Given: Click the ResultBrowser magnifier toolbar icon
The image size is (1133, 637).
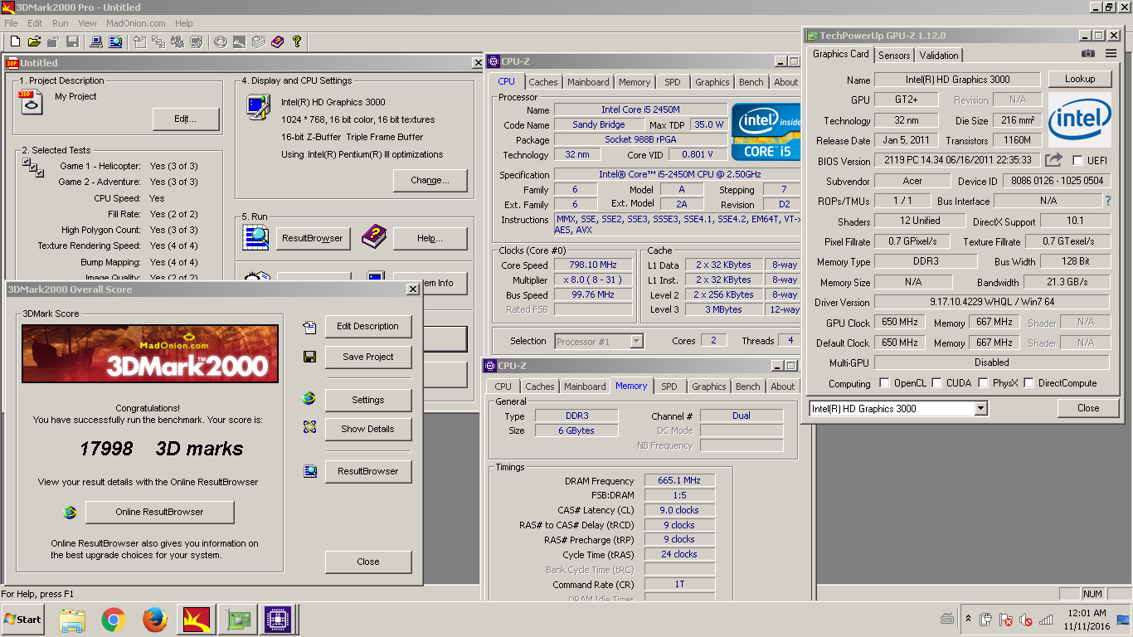Looking at the screenshot, I should pos(114,41).
